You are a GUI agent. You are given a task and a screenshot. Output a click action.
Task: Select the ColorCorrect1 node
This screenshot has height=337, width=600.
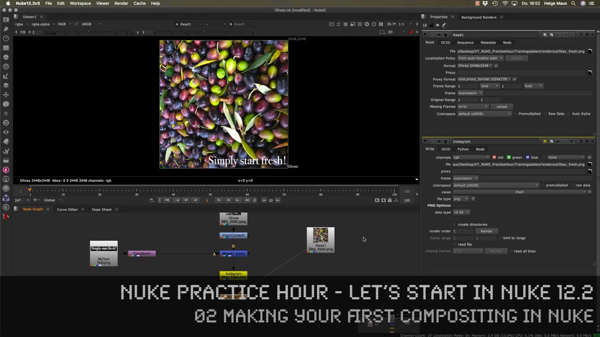[233, 235]
